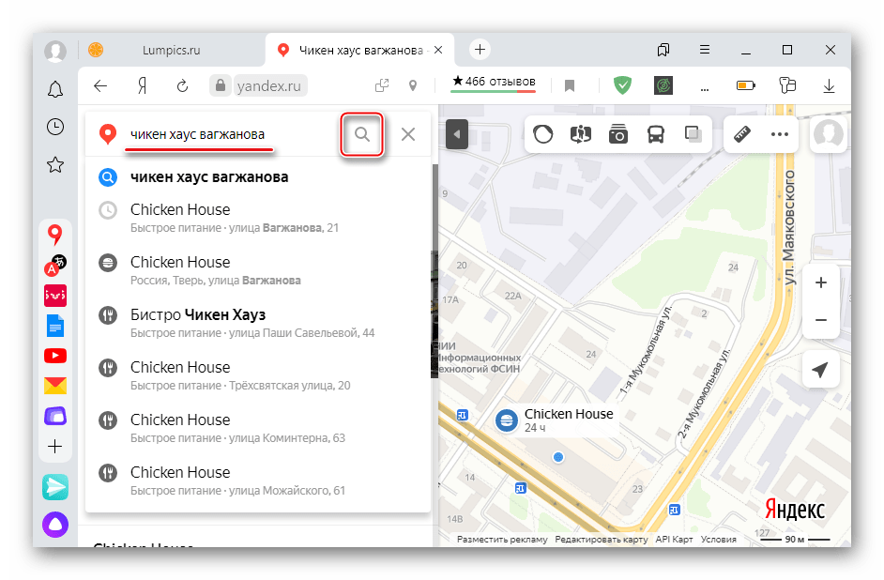884x580 pixels.
Task: Open the bookmarks collections icon in title bar
Action: pyautogui.click(x=663, y=50)
